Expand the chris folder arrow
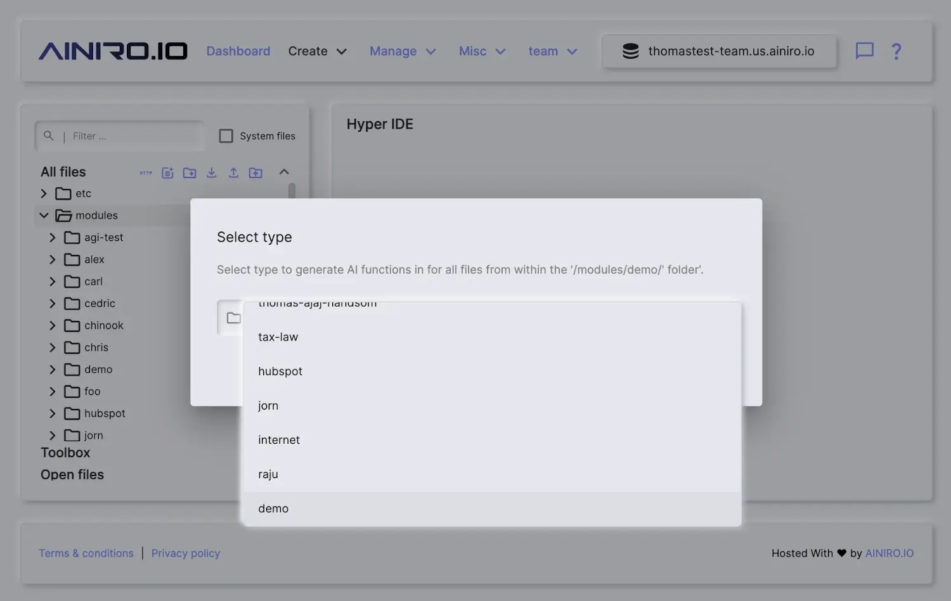The width and height of the screenshot is (951, 601). click(x=53, y=347)
